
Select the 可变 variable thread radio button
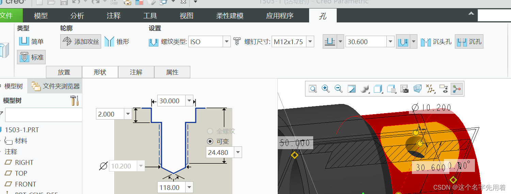(x=210, y=141)
